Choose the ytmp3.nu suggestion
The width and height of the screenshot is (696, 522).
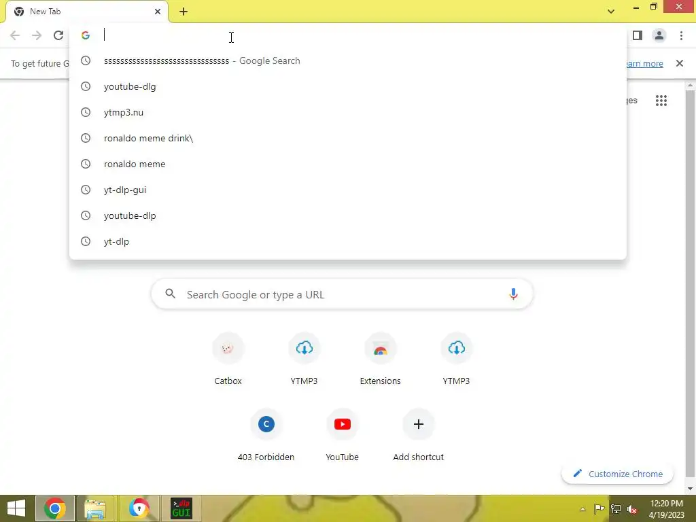[x=348, y=112]
